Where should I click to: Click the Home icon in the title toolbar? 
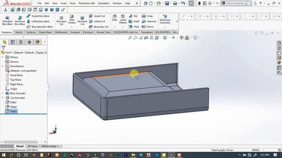pos(146,3)
